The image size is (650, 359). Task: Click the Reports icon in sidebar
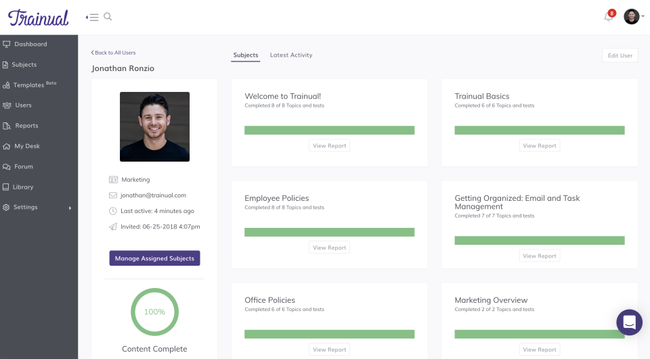pos(7,126)
